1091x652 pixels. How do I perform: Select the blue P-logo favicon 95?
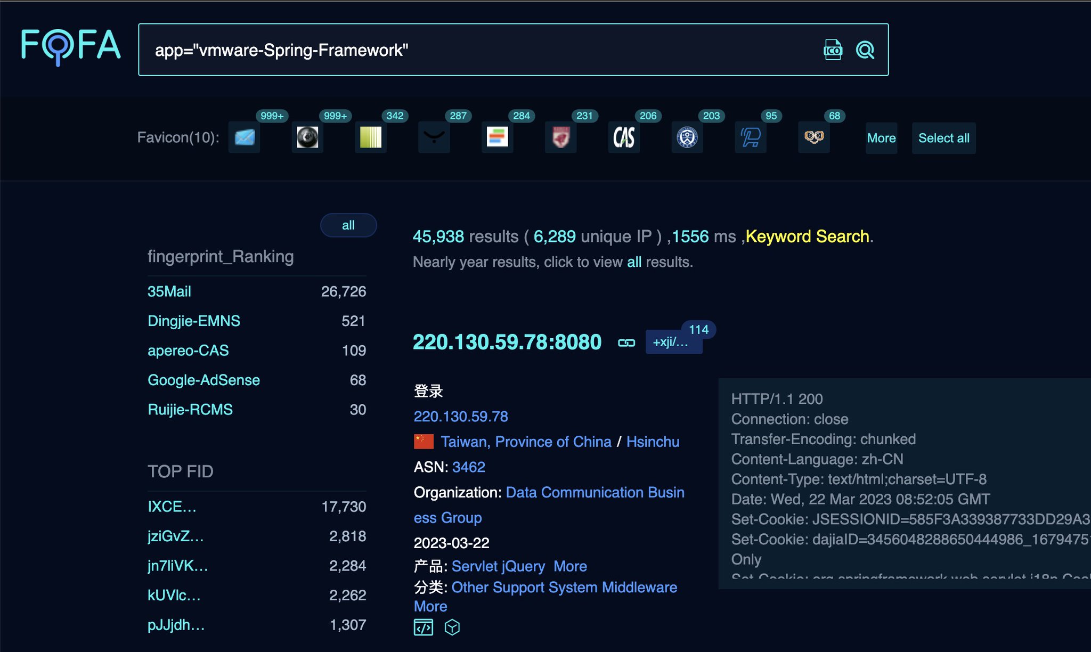click(751, 137)
